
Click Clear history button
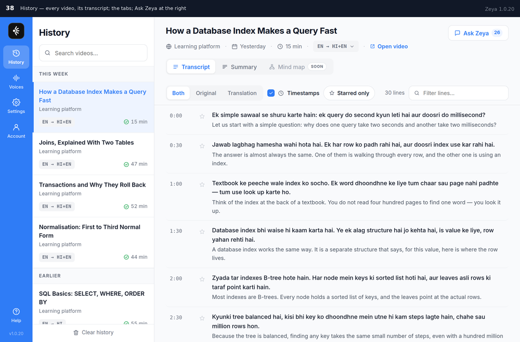click(x=93, y=333)
